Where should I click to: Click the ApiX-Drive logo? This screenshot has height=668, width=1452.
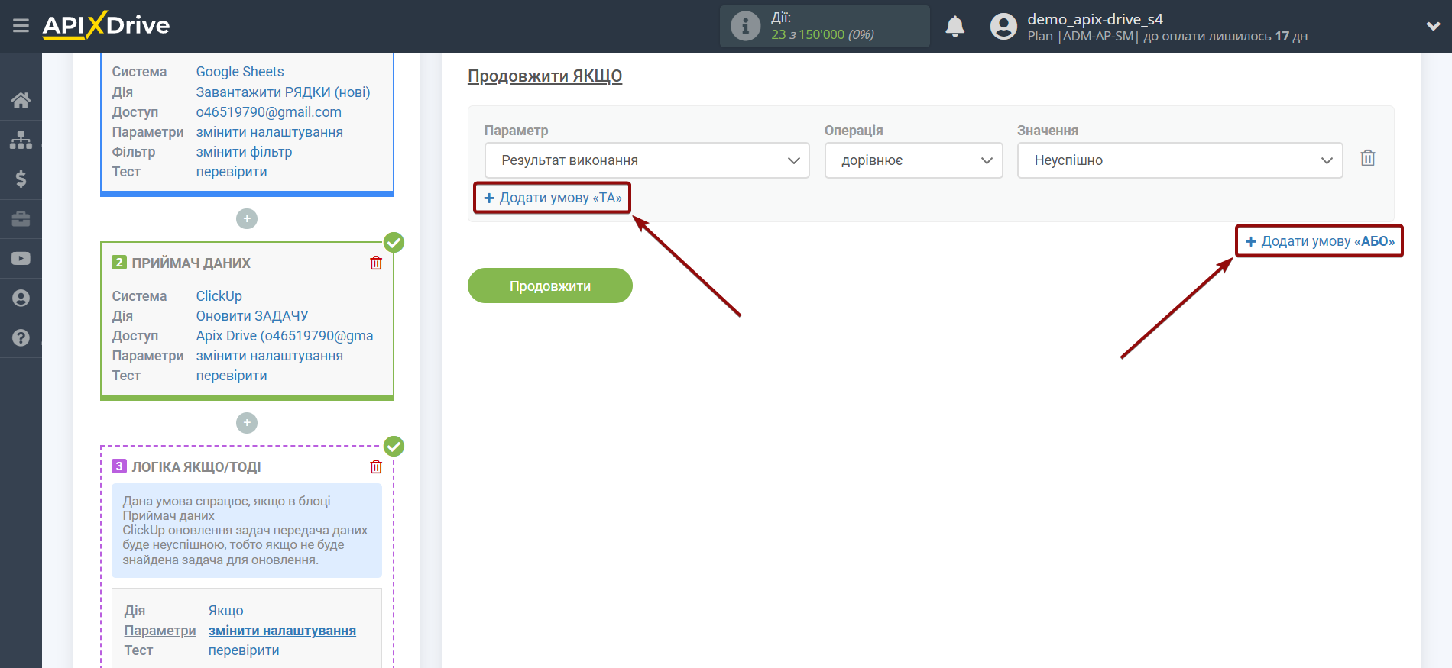pyautogui.click(x=106, y=25)
